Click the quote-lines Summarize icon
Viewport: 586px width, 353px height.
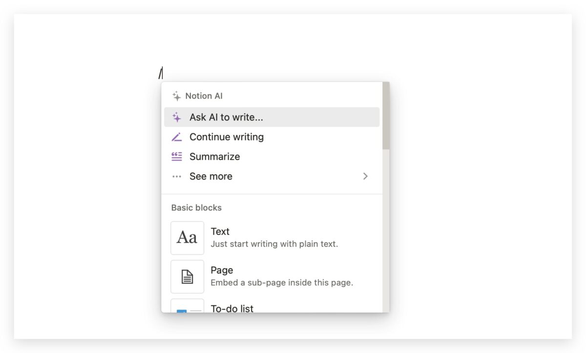click(177, 157)
